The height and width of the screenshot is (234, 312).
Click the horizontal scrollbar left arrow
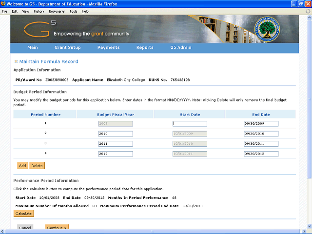point(2,232)
